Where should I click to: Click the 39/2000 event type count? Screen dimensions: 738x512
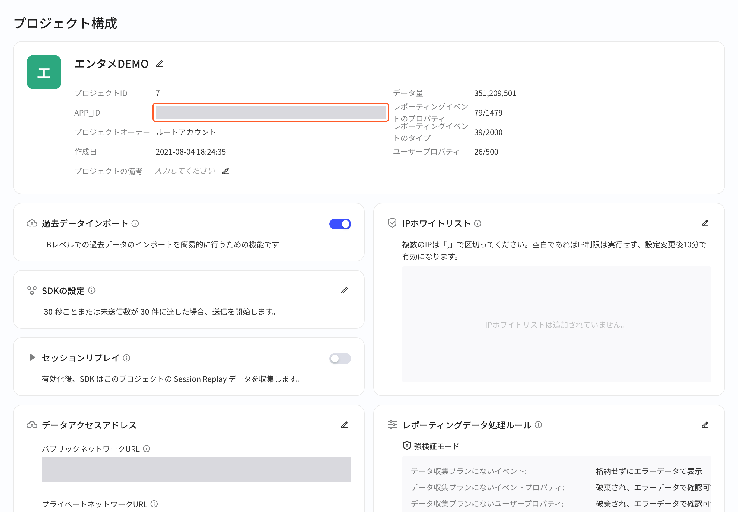click(x=488, y=132)
